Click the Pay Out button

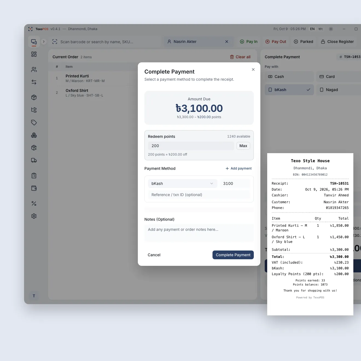(x=276, y=42)
